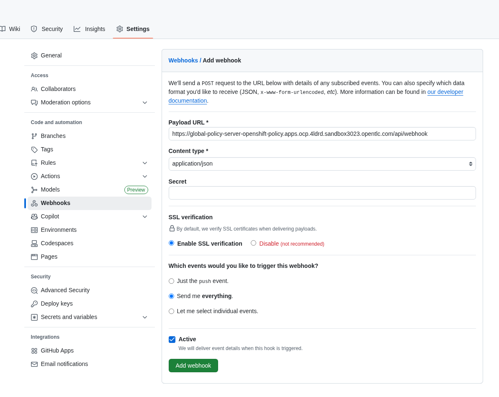Open the Content type dropdown
This screenshot has height=397, width=499.
pos(322,164)
